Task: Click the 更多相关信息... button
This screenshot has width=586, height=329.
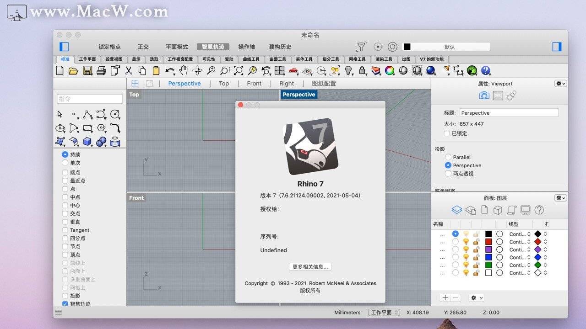Action: pos(310,267)
